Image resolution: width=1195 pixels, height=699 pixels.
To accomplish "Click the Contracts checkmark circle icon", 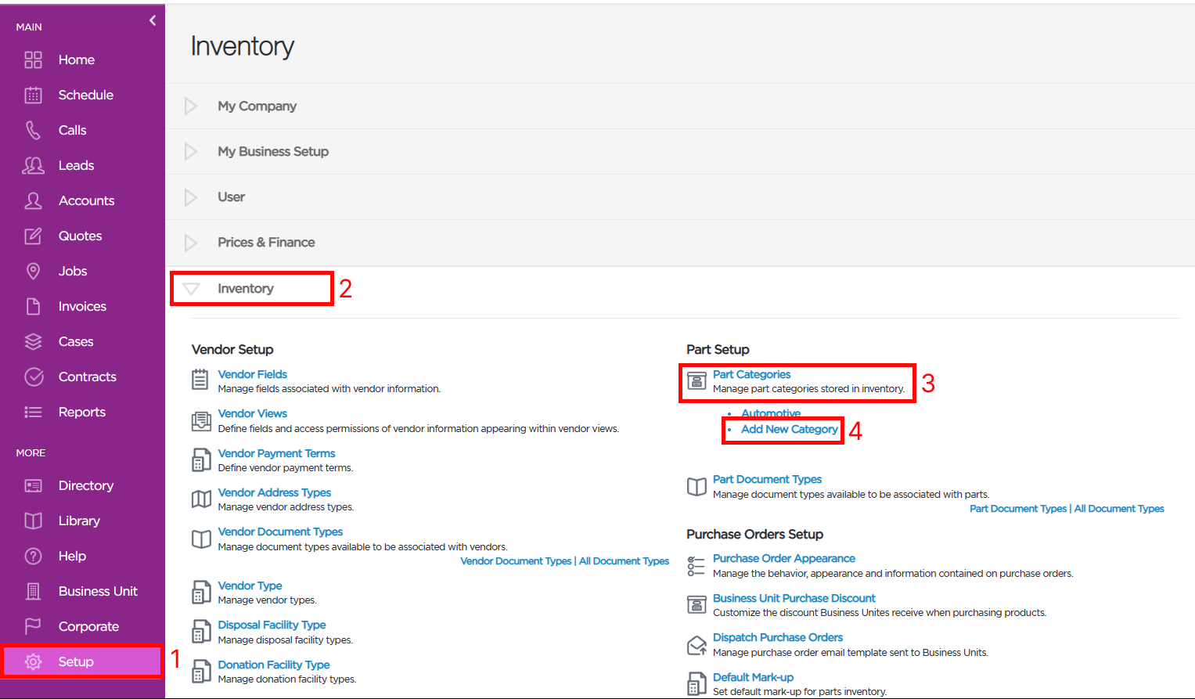I will 34,377.
